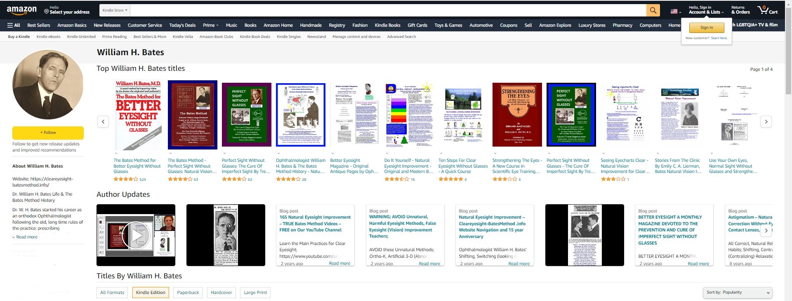Viewport: 792px width, 301px height.
Task: Open Kindle Books in navigation bar
Action: (x=387, y=25)
